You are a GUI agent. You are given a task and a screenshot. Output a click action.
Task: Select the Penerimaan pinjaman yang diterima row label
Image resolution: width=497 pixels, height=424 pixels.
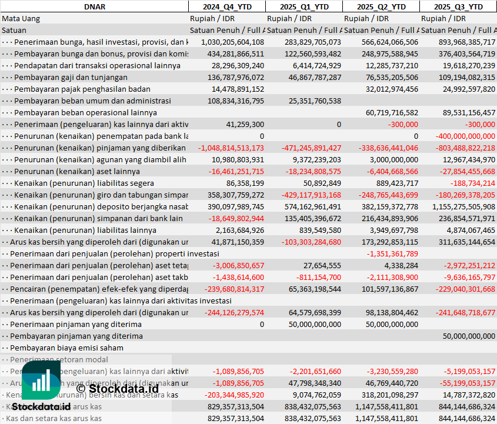coord(76,324)
